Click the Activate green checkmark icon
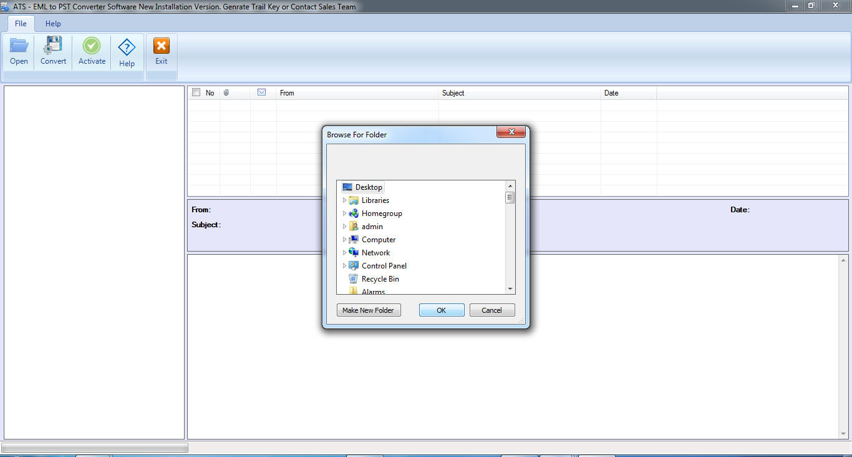Image resolution: width=852 pixels, height=457 pixels. click(x=92, y=46)
